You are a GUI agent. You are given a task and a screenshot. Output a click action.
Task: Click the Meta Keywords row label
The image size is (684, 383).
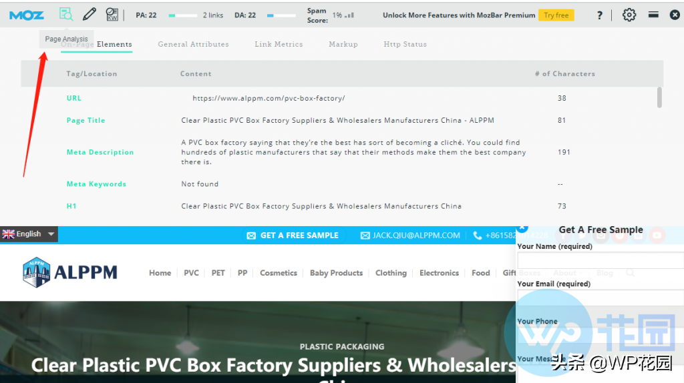pos(96,184)
